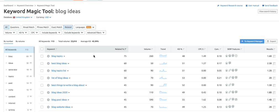279x112 pixels.
Task: Add 'blog topics list' via plus icon
Action: 48,71
